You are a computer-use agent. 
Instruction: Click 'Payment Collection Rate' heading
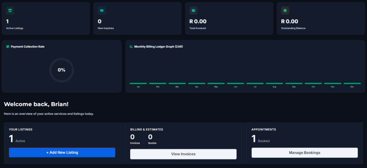coord(28,46)
